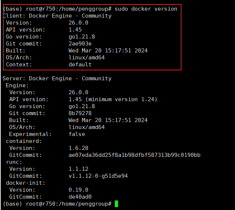Image resolution: width=235 pixels, height=210 pixels.
Task: Click the docker-init GitCommit de40ad0
Action: coord(80,197)
